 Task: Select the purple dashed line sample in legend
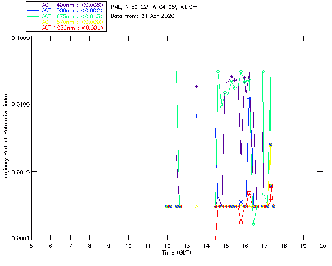[x=33, y=5]
